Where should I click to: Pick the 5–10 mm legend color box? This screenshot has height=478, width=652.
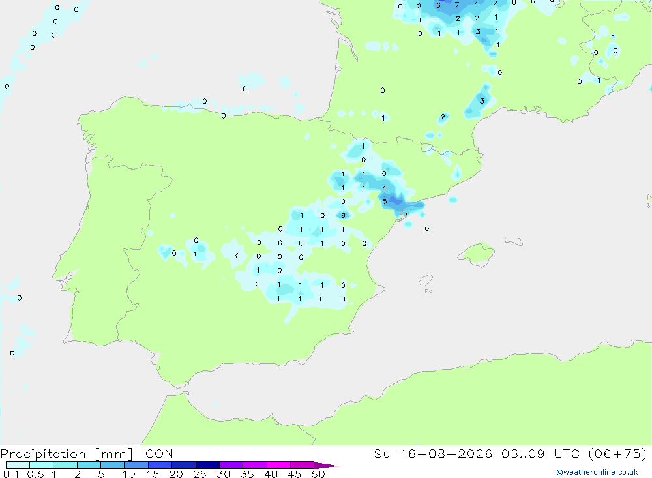click(113, 465)
